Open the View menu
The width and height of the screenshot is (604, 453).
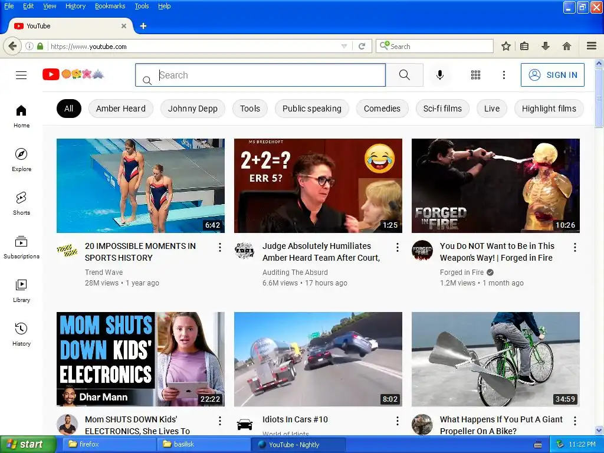[x=50, y=6]
